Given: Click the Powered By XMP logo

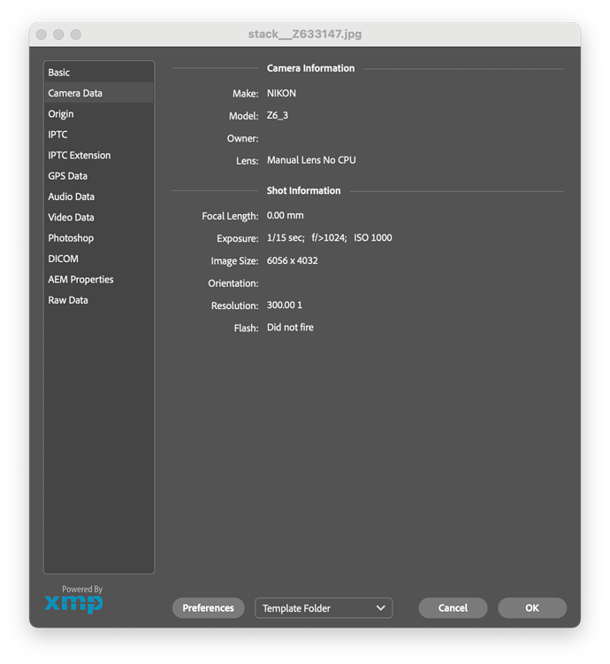Looking at the screenshot, I should 74,600.
